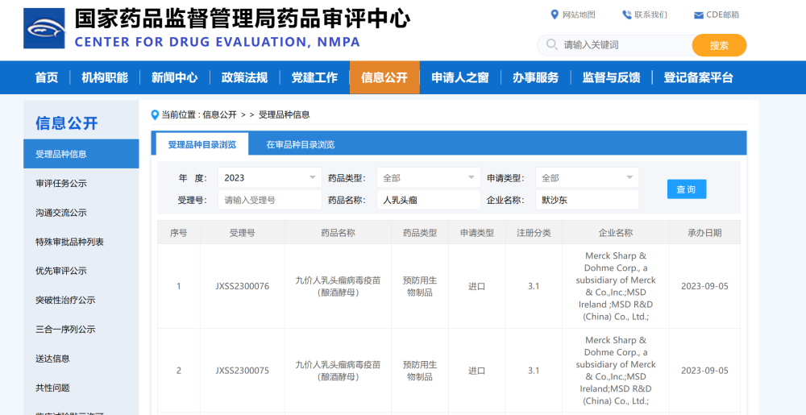806x415 pixels.
Task: Click the 受理号 column header
Action: [242, 233]
